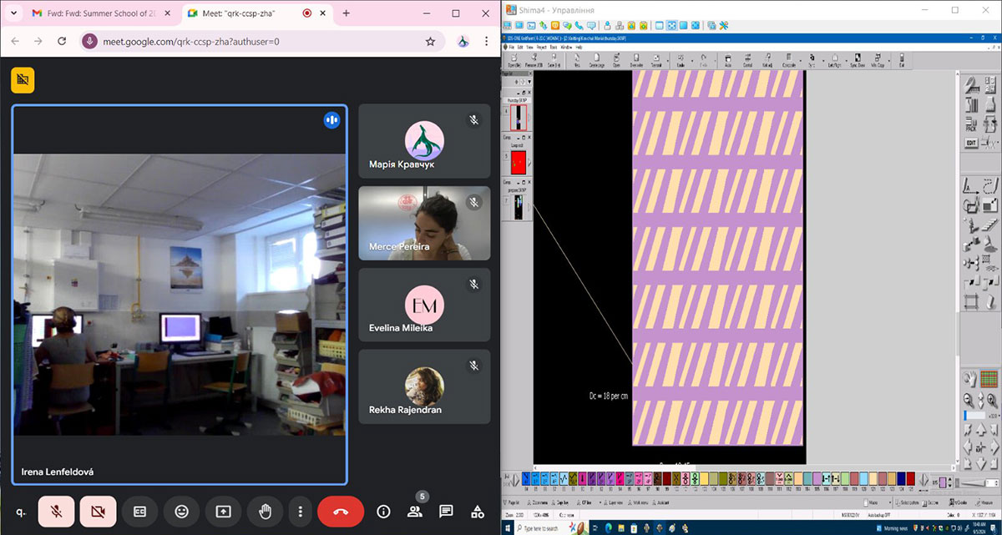Click the taskbar search box
Screen dimensions: 1002x535
pos(551,528)
